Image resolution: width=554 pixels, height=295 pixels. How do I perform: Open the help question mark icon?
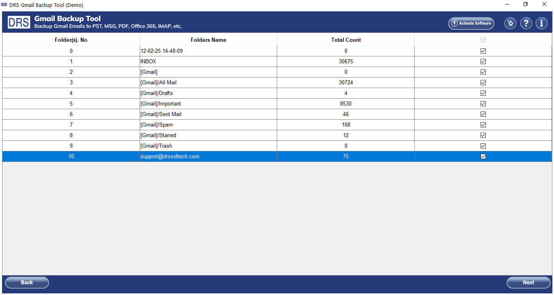526,23
